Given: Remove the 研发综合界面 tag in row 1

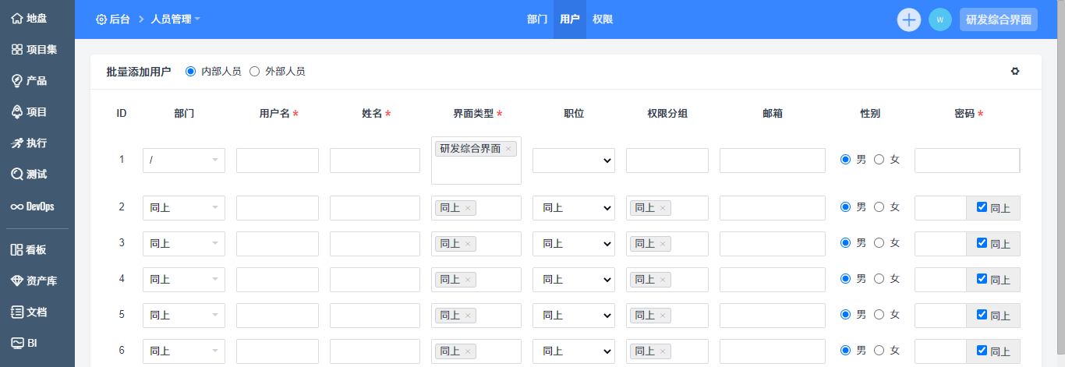Looking at the screenshot, I should point(508,149).
